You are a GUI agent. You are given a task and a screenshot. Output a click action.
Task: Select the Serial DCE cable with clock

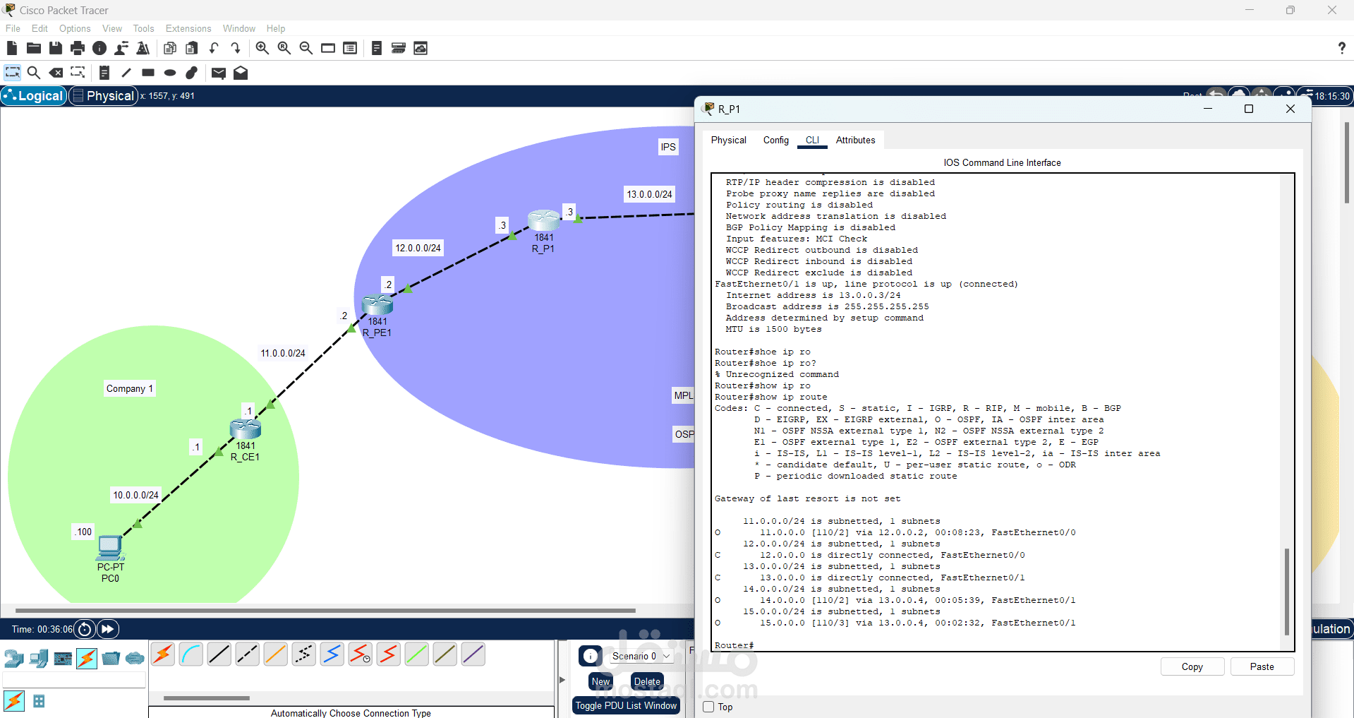click(x=361, y=654)
